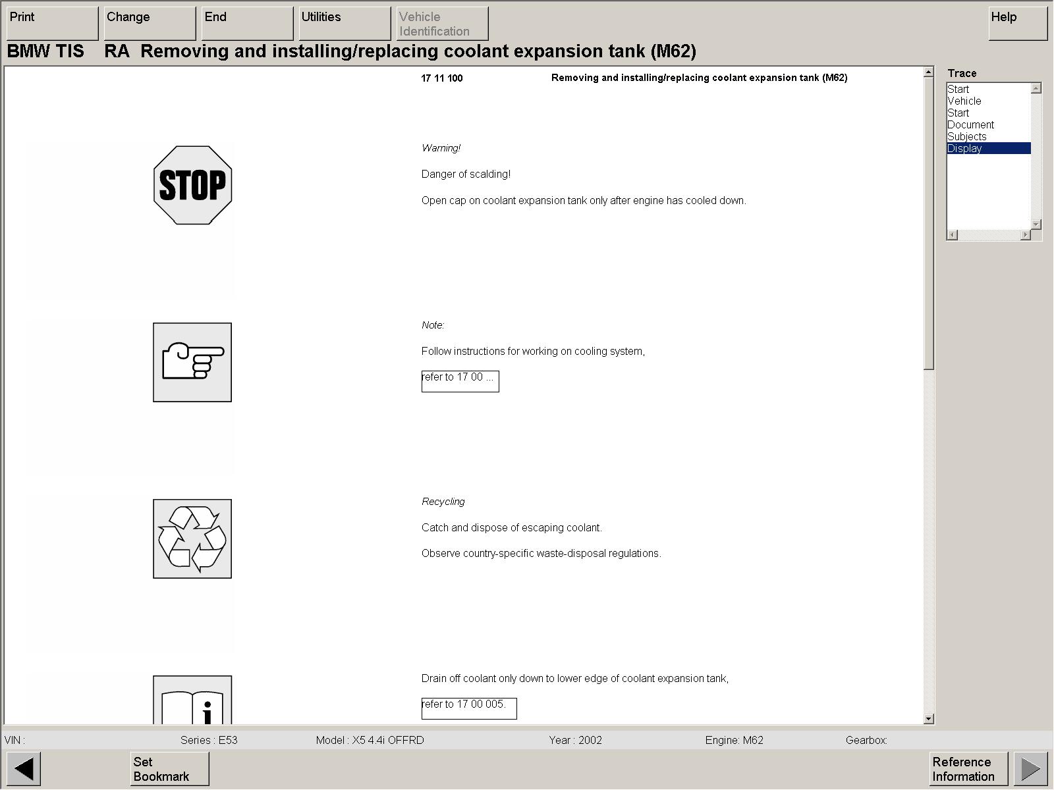Select Subjects in the Trace list
The image size is (1054, 790).
[x=967, y=137]
